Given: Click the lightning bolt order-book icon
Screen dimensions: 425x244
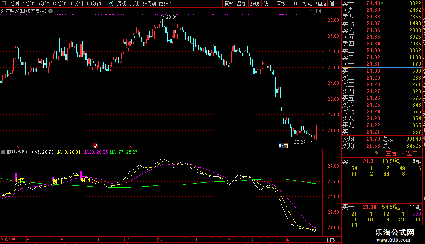Looking at the screenshot, I should (x=376, y=153).
